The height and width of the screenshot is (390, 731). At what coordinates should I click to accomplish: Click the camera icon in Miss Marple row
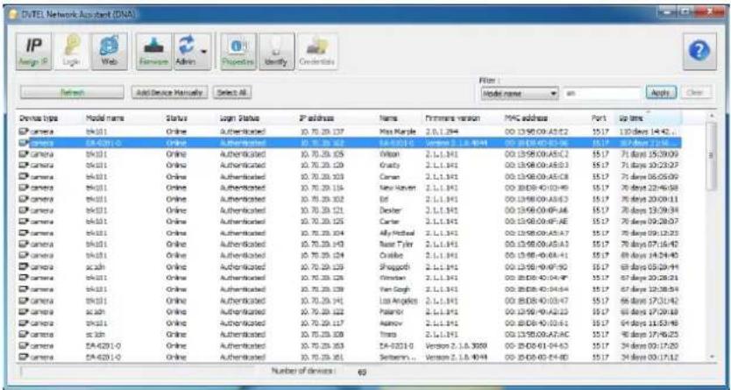pyautogui.click(x=24, y=131)
